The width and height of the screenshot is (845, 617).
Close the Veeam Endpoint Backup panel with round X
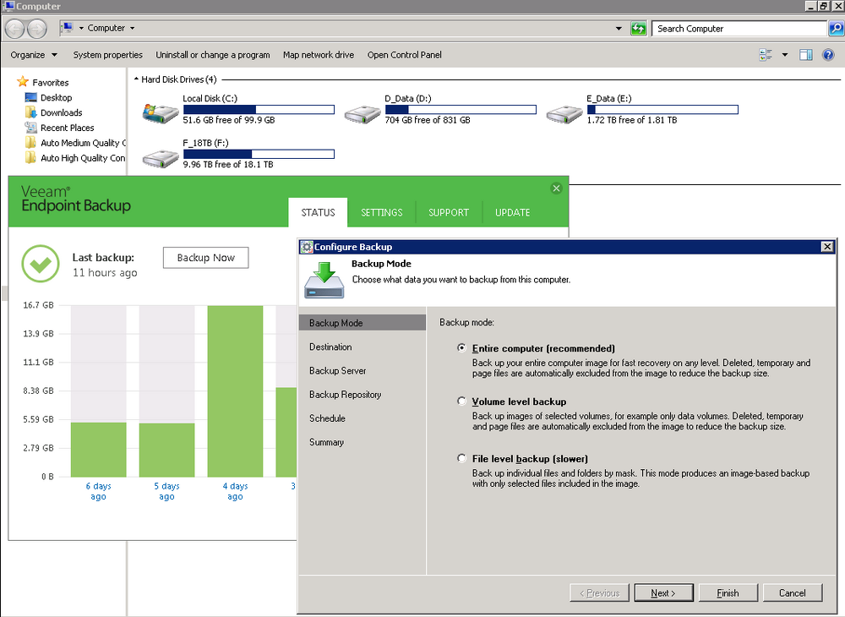coord(557,188)
